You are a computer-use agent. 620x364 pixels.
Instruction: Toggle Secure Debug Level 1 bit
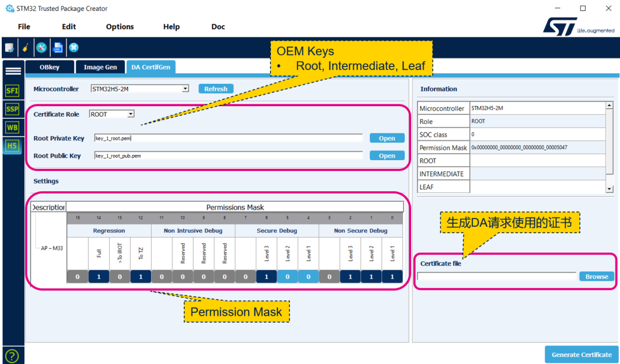[x=308, y=277]
